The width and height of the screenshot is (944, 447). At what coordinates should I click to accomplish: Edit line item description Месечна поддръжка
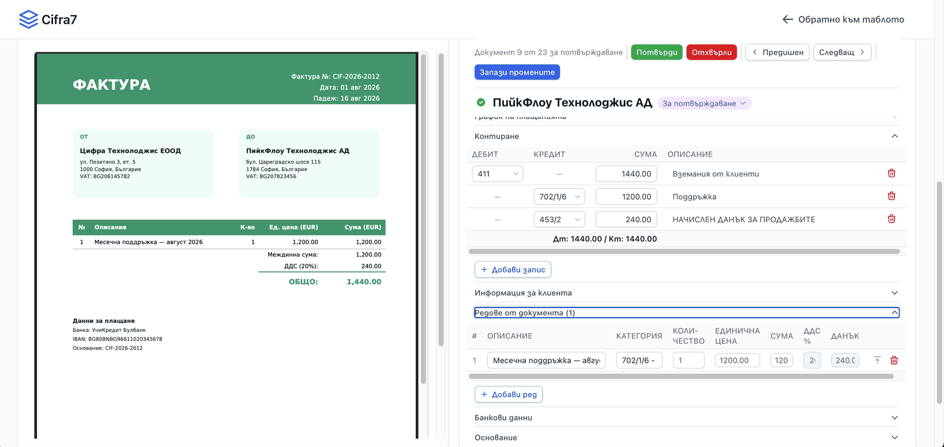(x=546, y=360)
